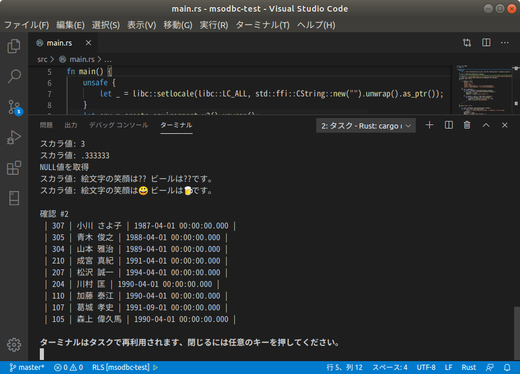
Task: Open the 編集(E) menu
Action: click(x=70, y=25)
